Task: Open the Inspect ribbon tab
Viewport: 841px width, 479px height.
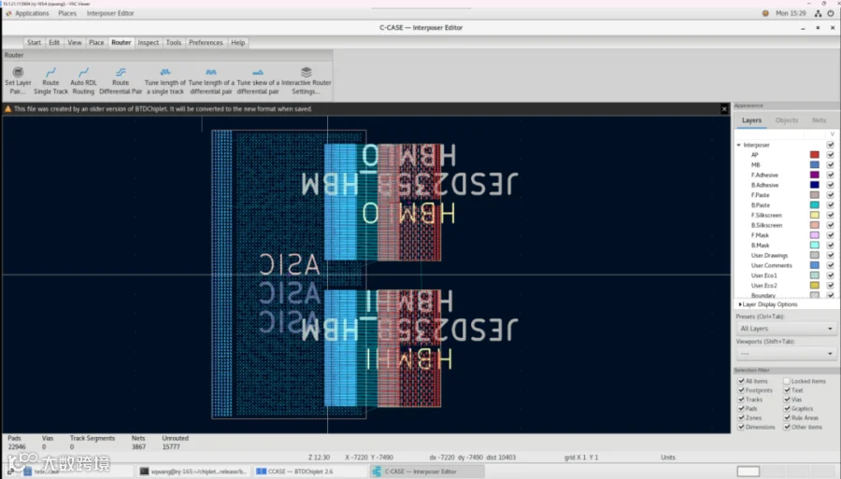Action: (148, 42)
